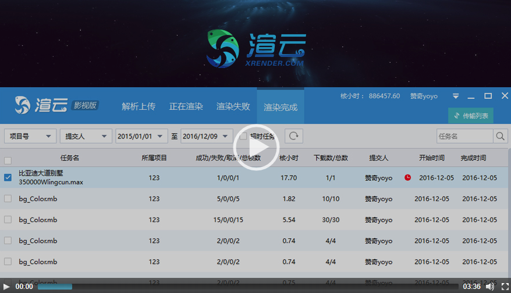Click the 任务名 search input field

pyautogui.click(x=464, y=136)
